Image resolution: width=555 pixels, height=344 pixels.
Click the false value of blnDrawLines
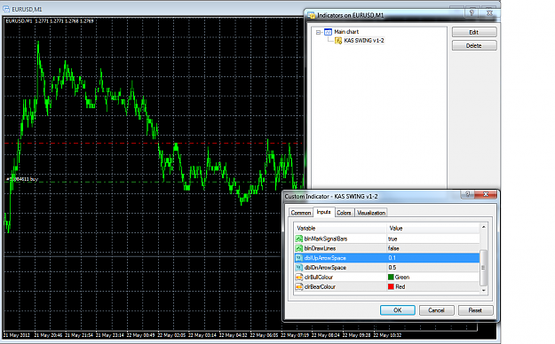tap(393, 248)
